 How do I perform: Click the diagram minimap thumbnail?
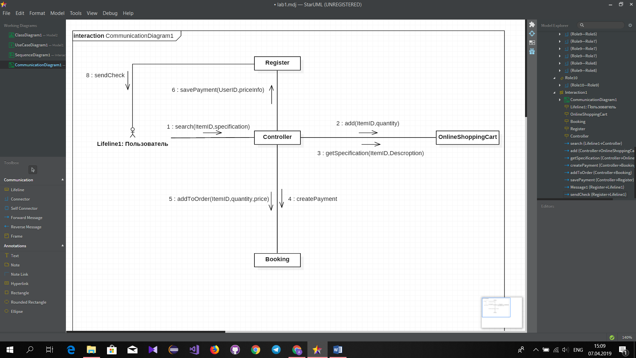click(496, 307)
